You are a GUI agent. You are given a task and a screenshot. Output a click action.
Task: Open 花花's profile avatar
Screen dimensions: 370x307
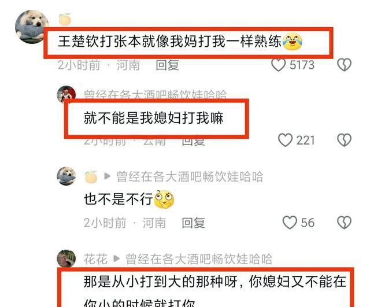pyautogui.click(x=66, y=258)
